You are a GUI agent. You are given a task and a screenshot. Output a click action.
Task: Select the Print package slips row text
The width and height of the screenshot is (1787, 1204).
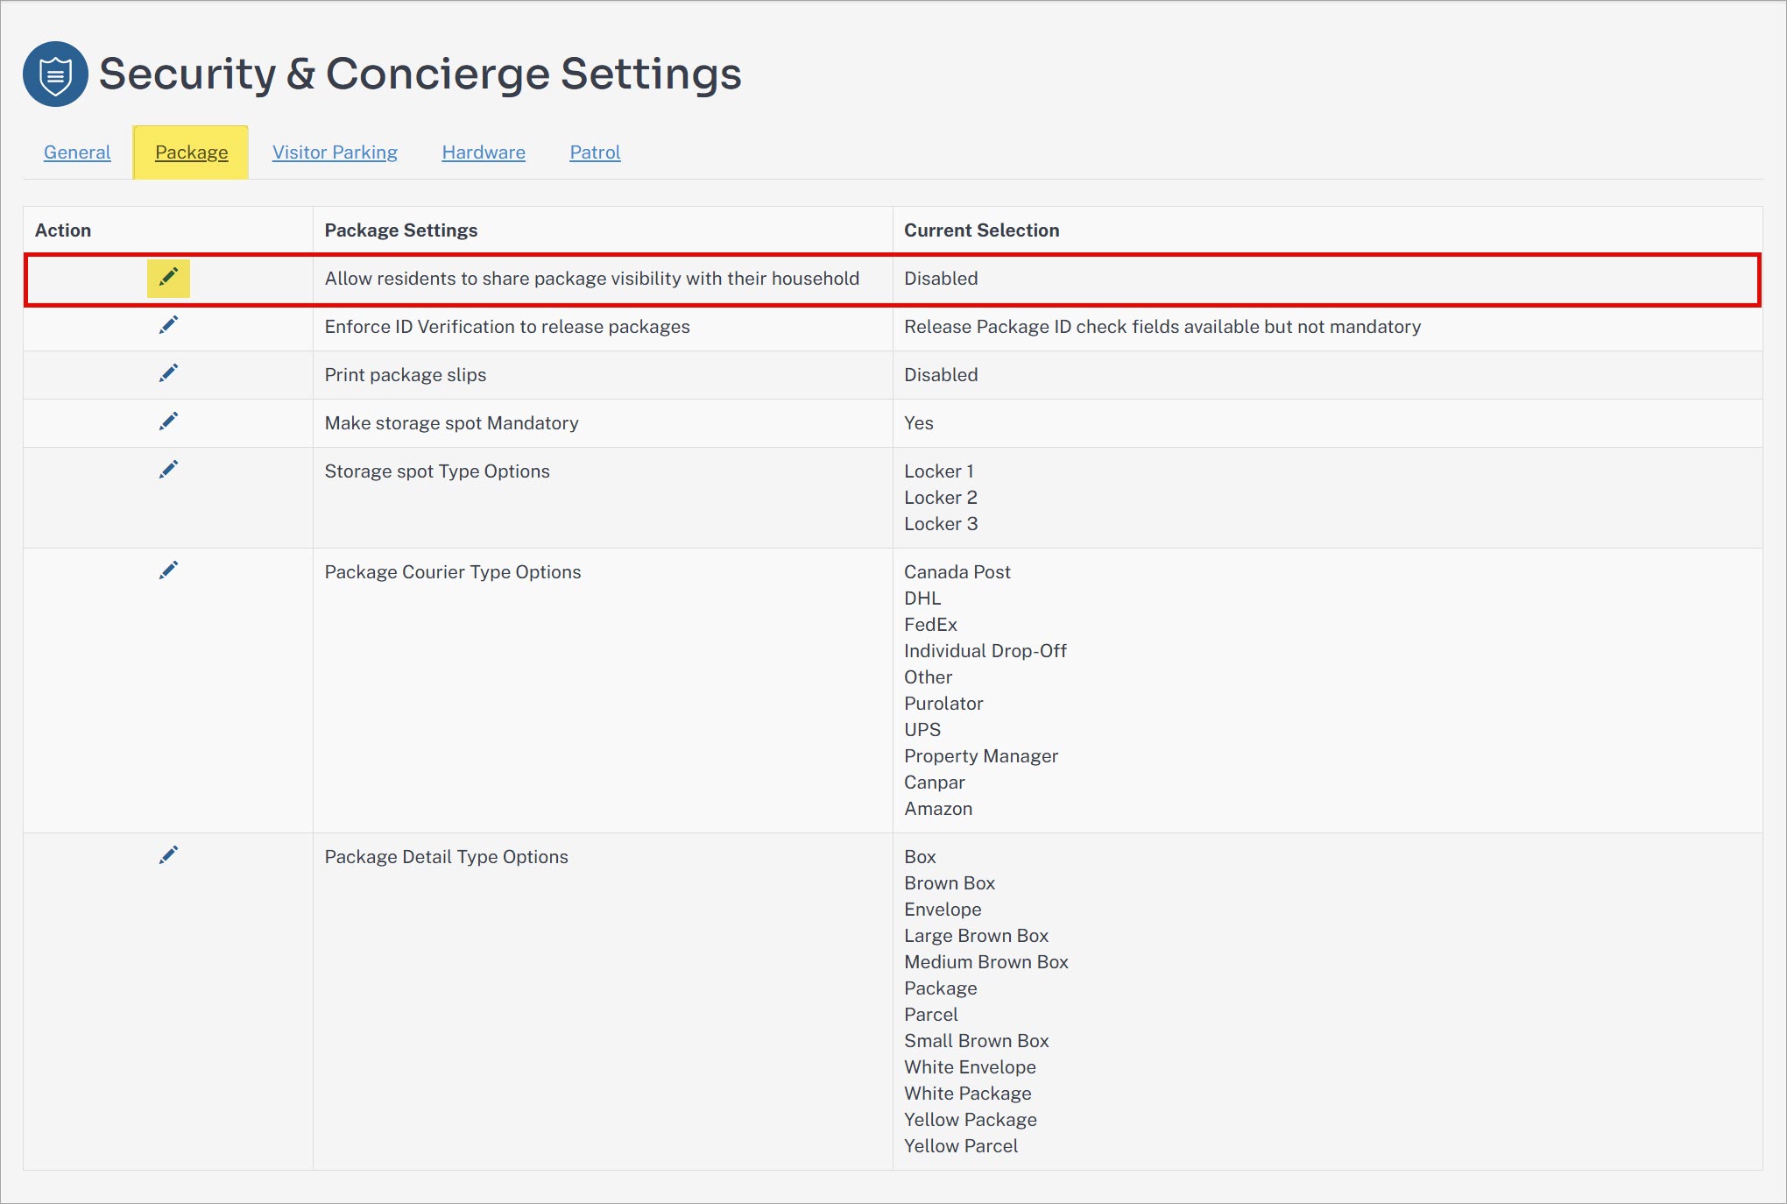click(x=406, y=375)
